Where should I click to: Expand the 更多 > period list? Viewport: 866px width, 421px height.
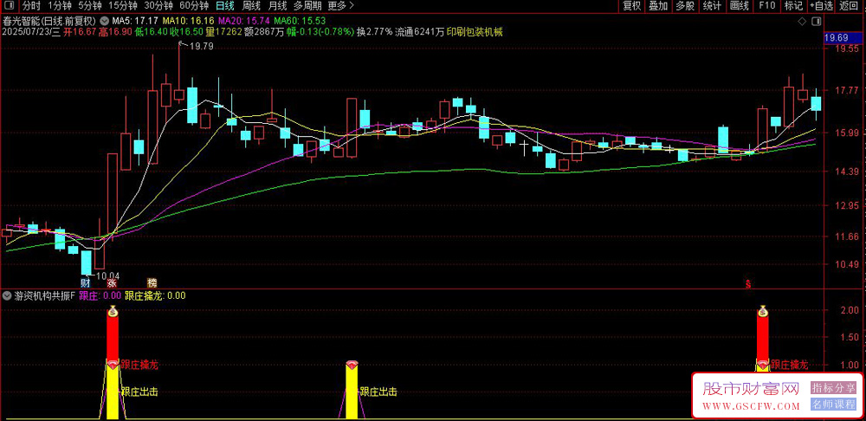point(340,6)
